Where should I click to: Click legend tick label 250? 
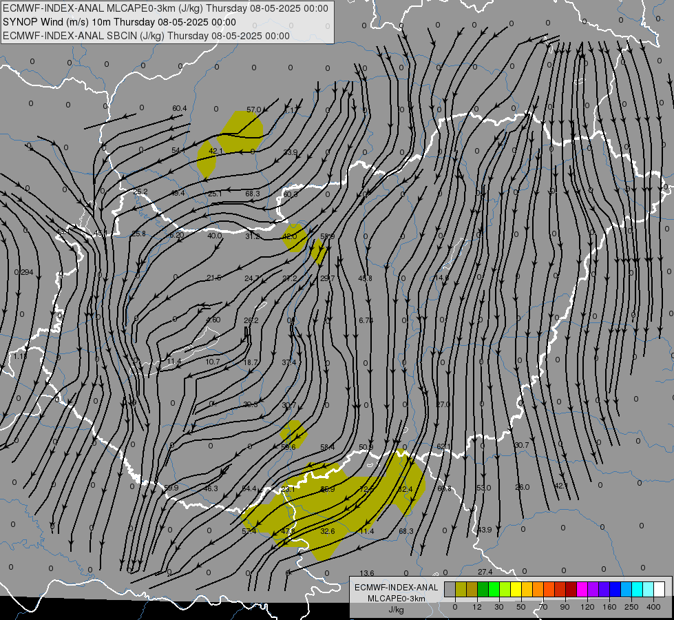(x=631, y=607)
